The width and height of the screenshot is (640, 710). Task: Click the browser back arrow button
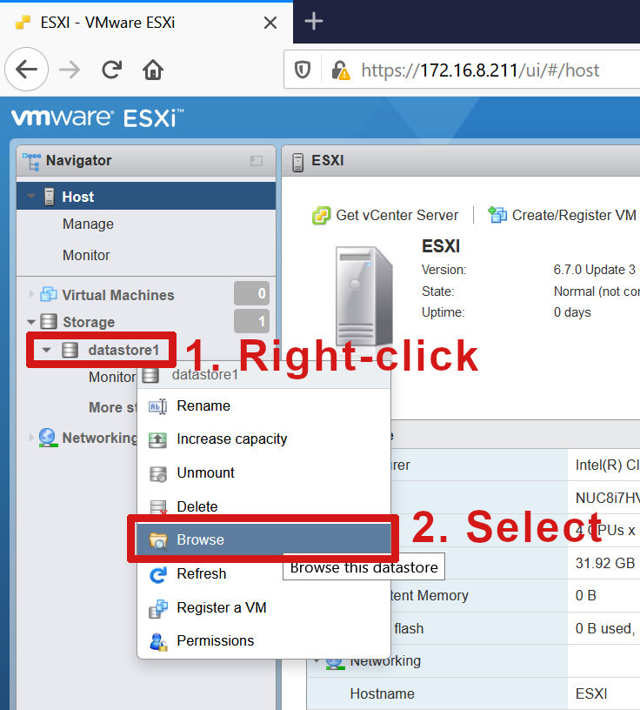[26, 70]
